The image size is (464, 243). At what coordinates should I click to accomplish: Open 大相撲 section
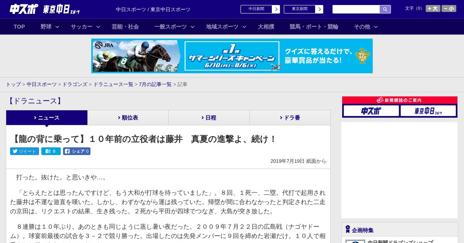tap(266, 27)
